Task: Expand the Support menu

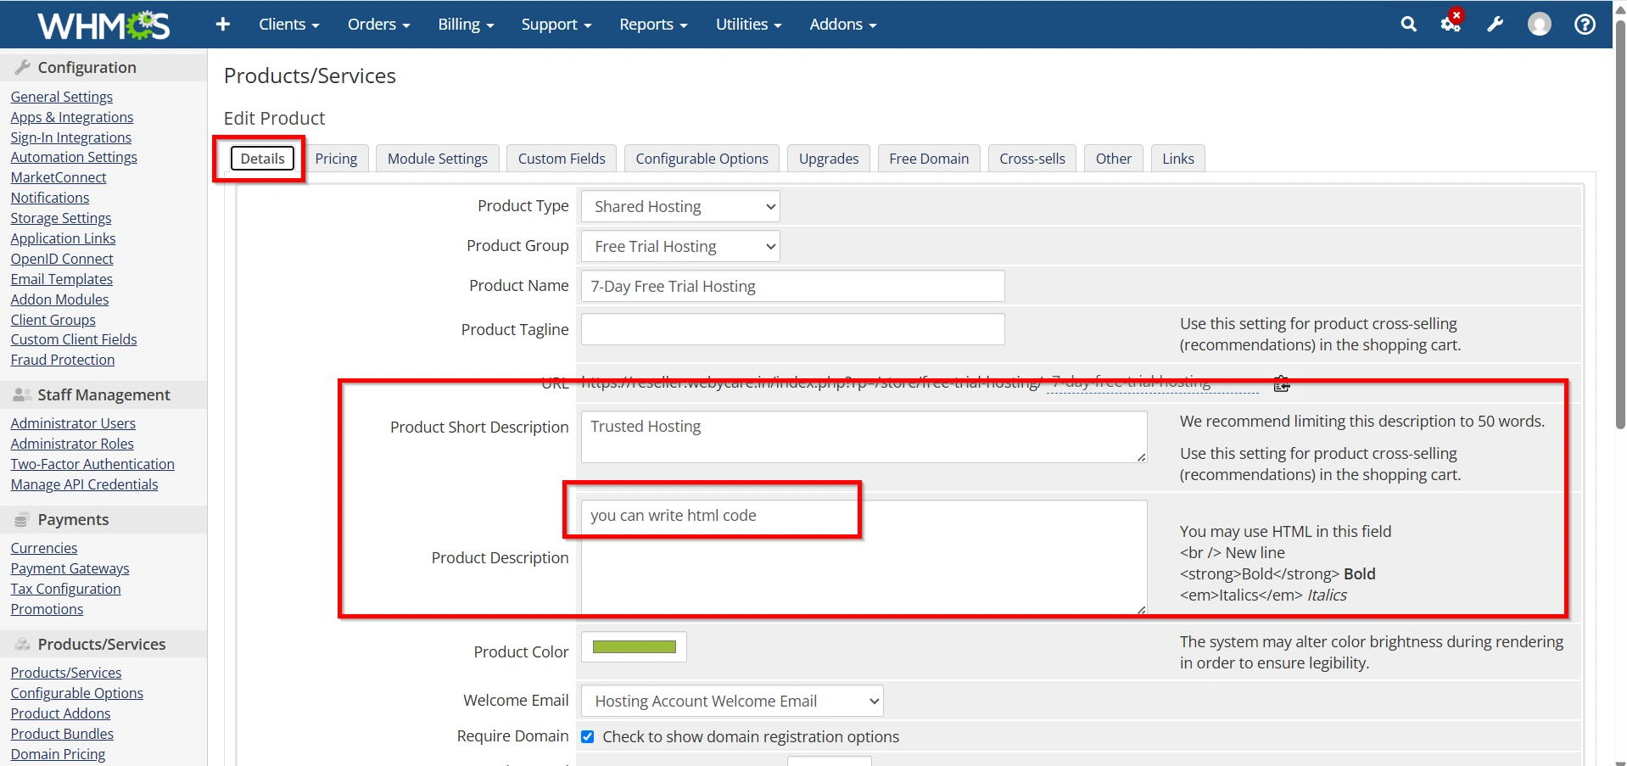Action: 556,25
